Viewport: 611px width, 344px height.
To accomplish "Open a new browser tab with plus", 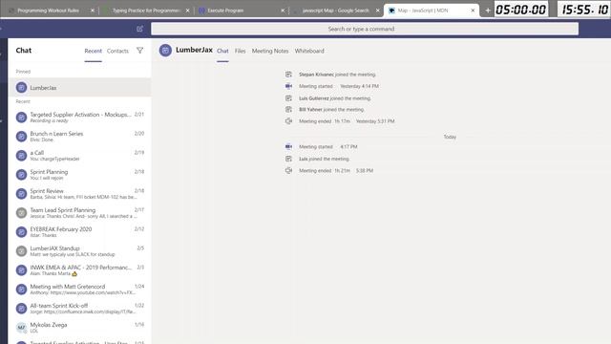I will click(x=488, y=11).
